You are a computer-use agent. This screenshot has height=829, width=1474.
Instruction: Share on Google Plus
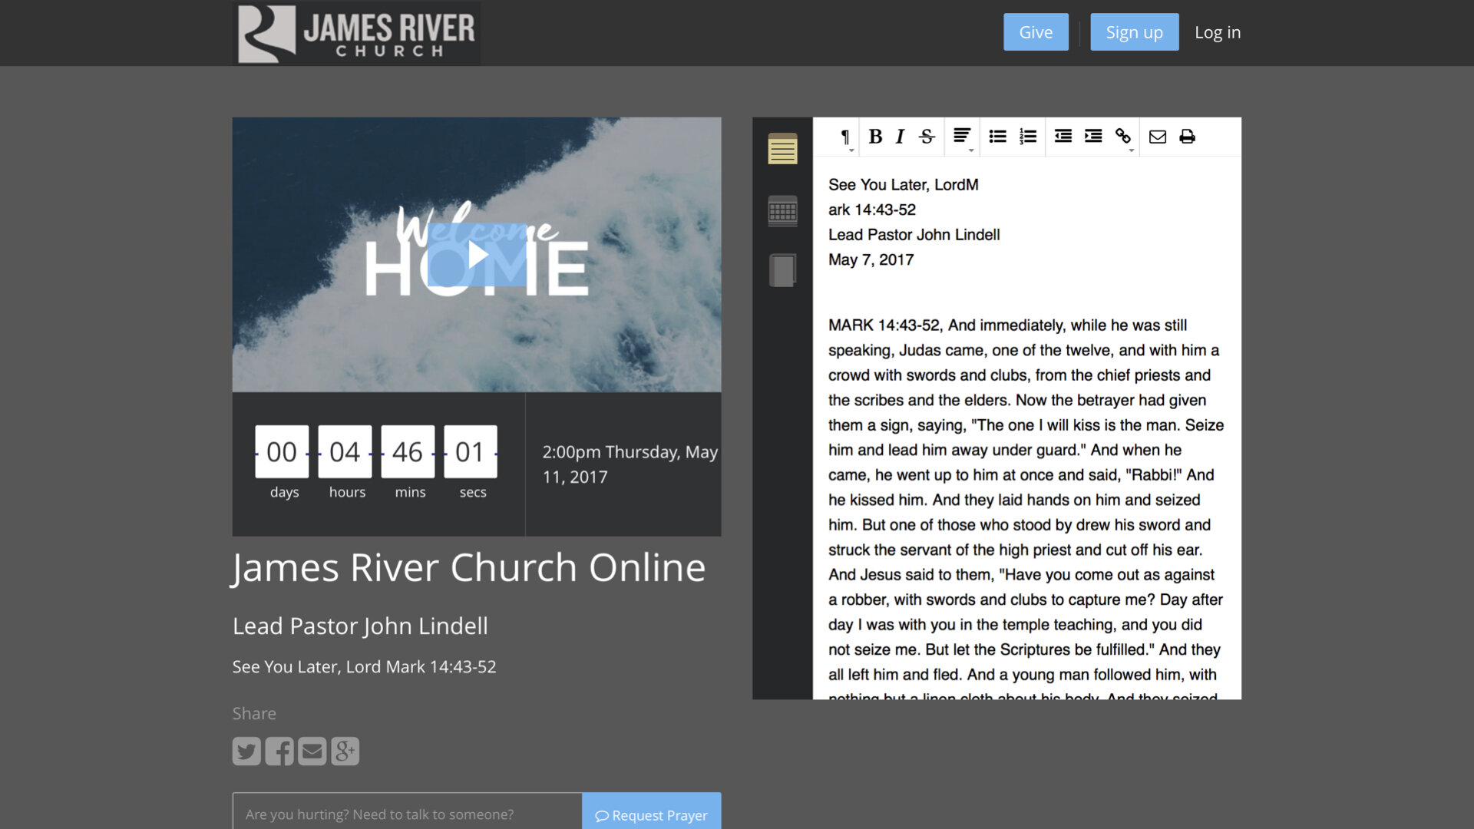345,751
